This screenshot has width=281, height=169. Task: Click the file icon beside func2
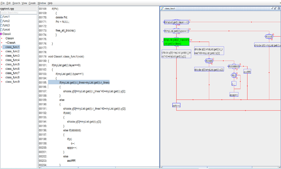tap(1, 21)
